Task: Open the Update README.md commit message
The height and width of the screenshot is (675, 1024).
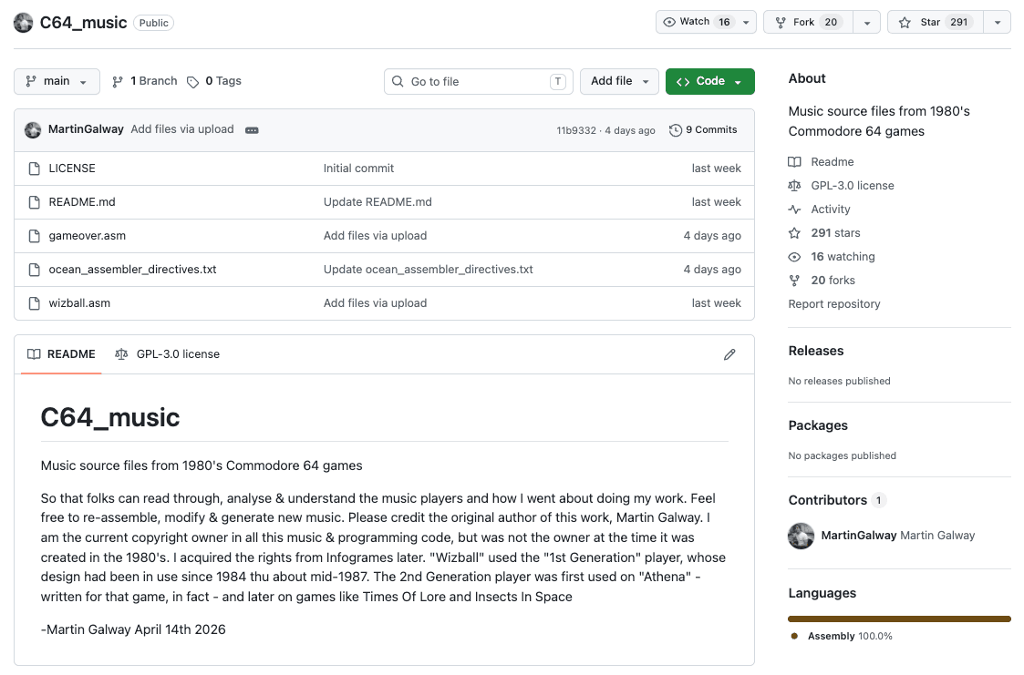Action: point(378,202)
